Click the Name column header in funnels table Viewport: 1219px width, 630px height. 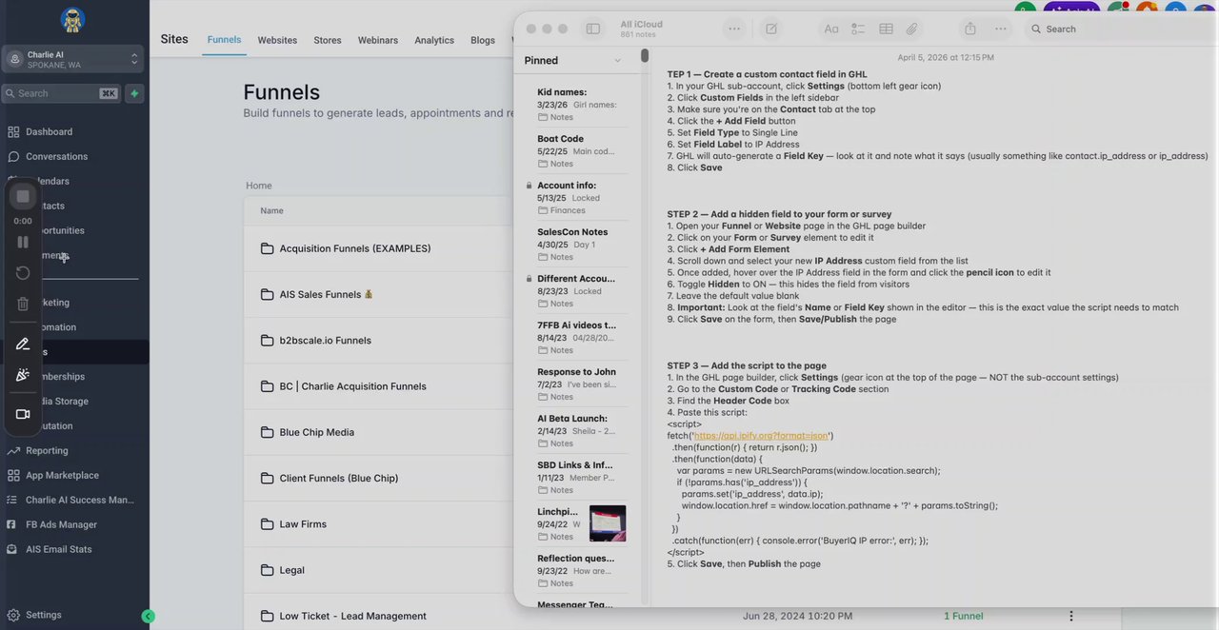pyautogui.click(x=271, y=210)
